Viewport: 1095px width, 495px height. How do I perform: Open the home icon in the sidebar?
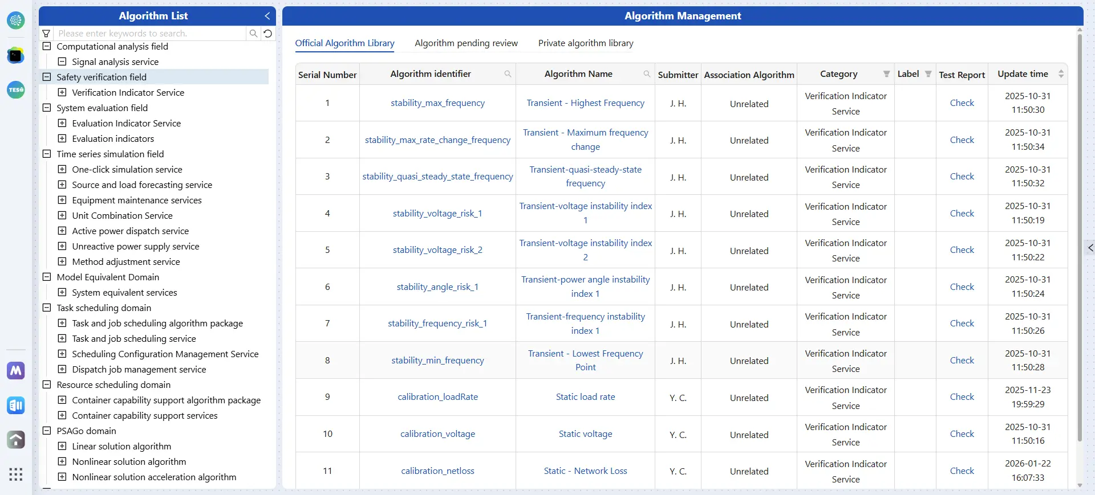click(x=15, y=440)
